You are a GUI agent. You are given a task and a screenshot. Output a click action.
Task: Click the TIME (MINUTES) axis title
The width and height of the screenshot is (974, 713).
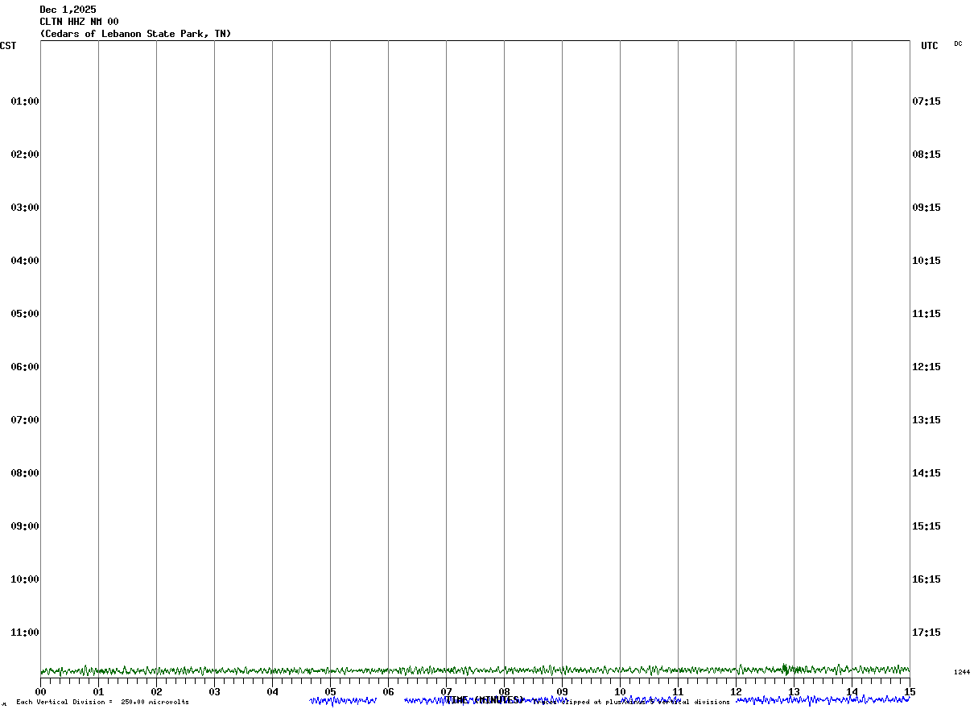pyautogui.click(x=484, y=700)
